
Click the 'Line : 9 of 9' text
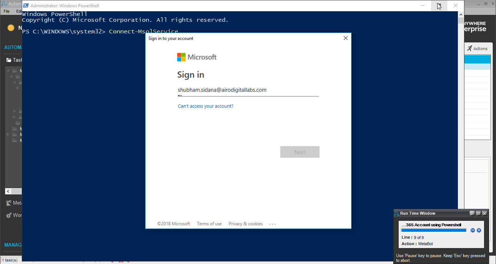[x=412, y=238]
